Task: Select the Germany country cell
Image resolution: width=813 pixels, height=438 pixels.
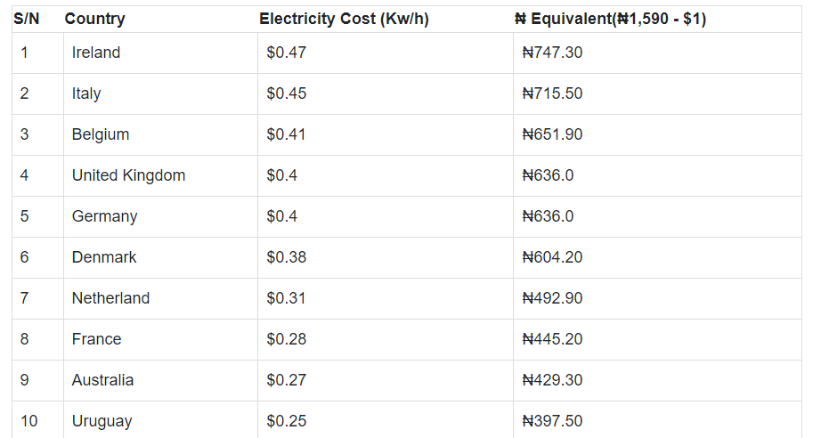Action: click(104, 216)
